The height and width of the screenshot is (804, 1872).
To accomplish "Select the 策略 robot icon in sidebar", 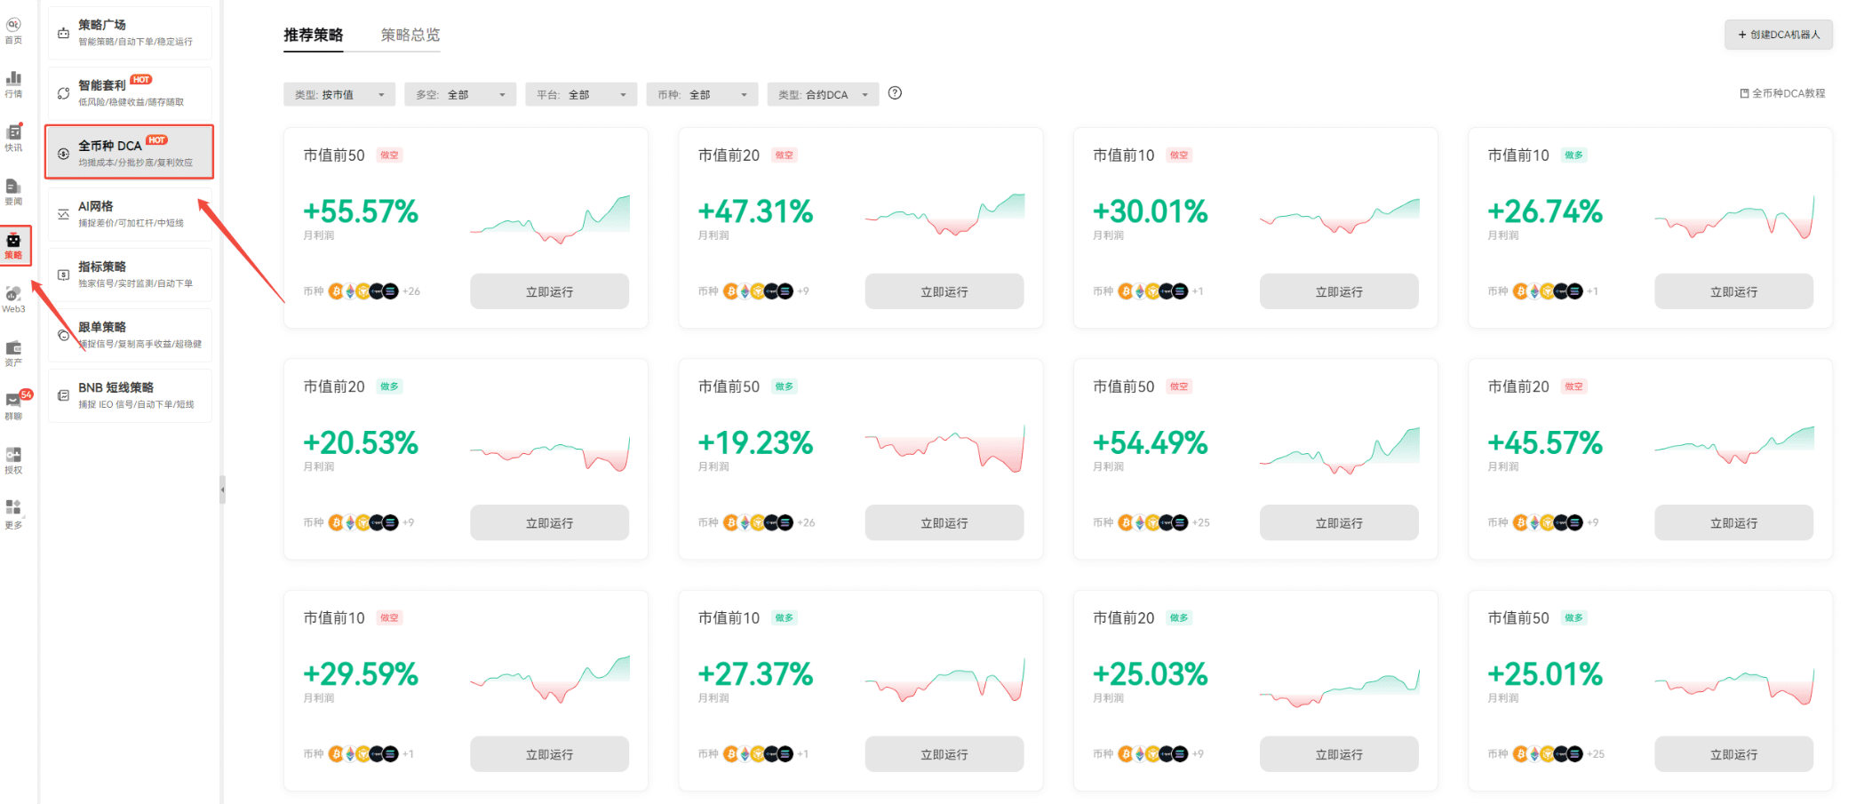I will (x=13, y=245).
